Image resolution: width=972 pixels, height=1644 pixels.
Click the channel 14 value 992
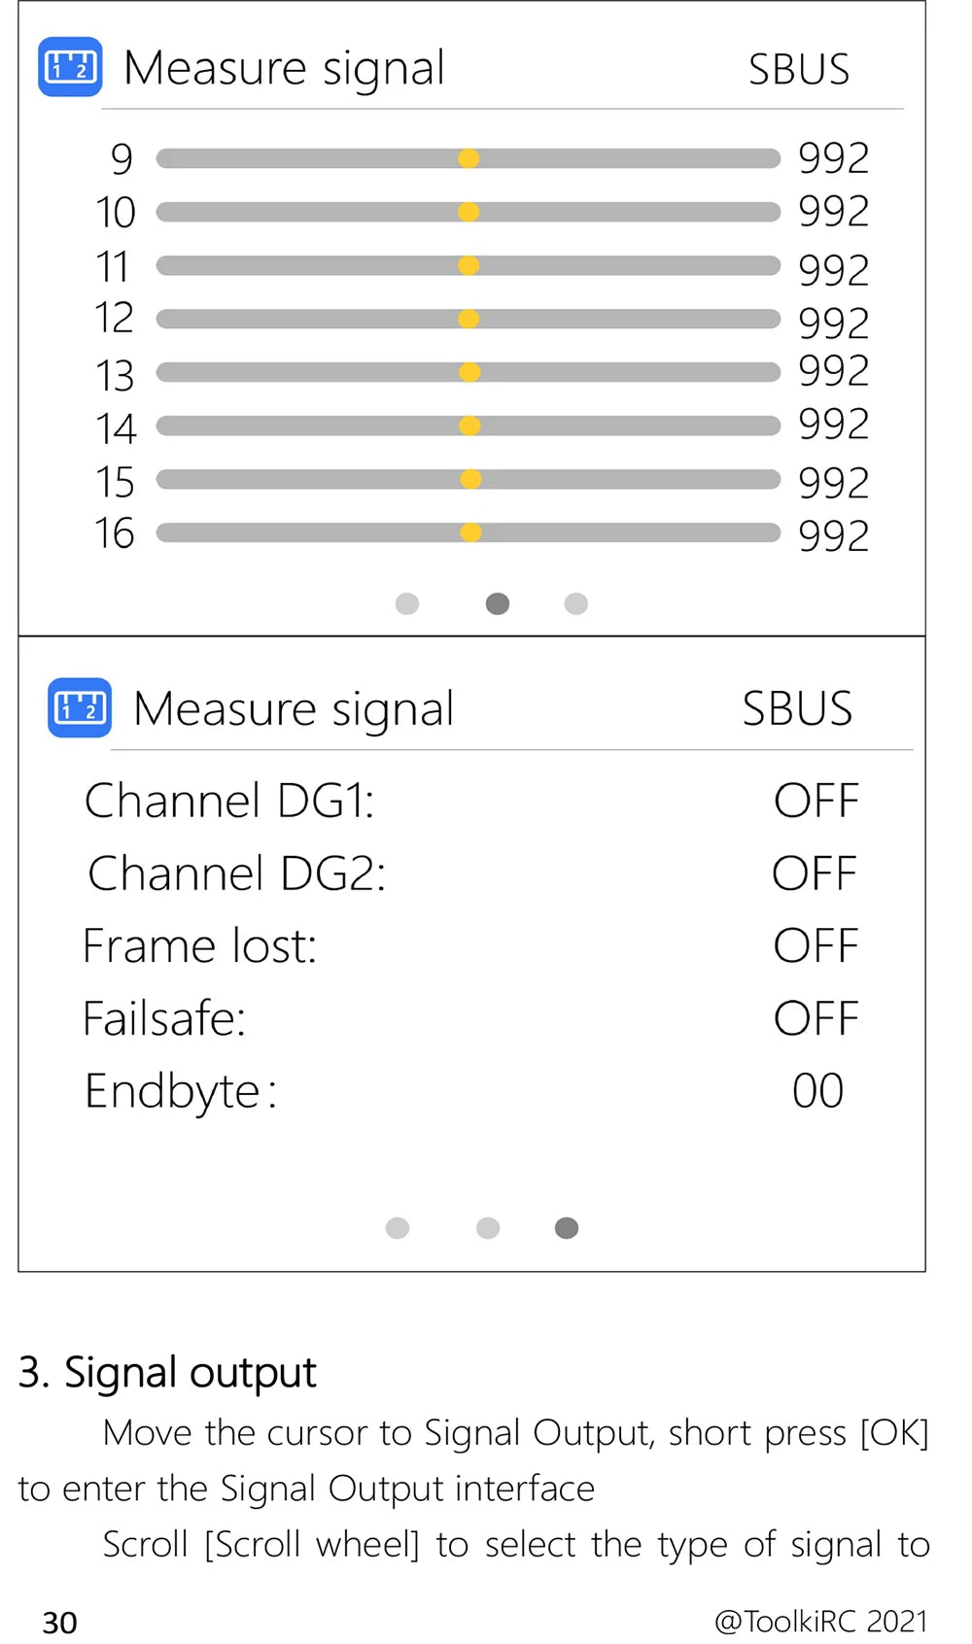[834, 425]
